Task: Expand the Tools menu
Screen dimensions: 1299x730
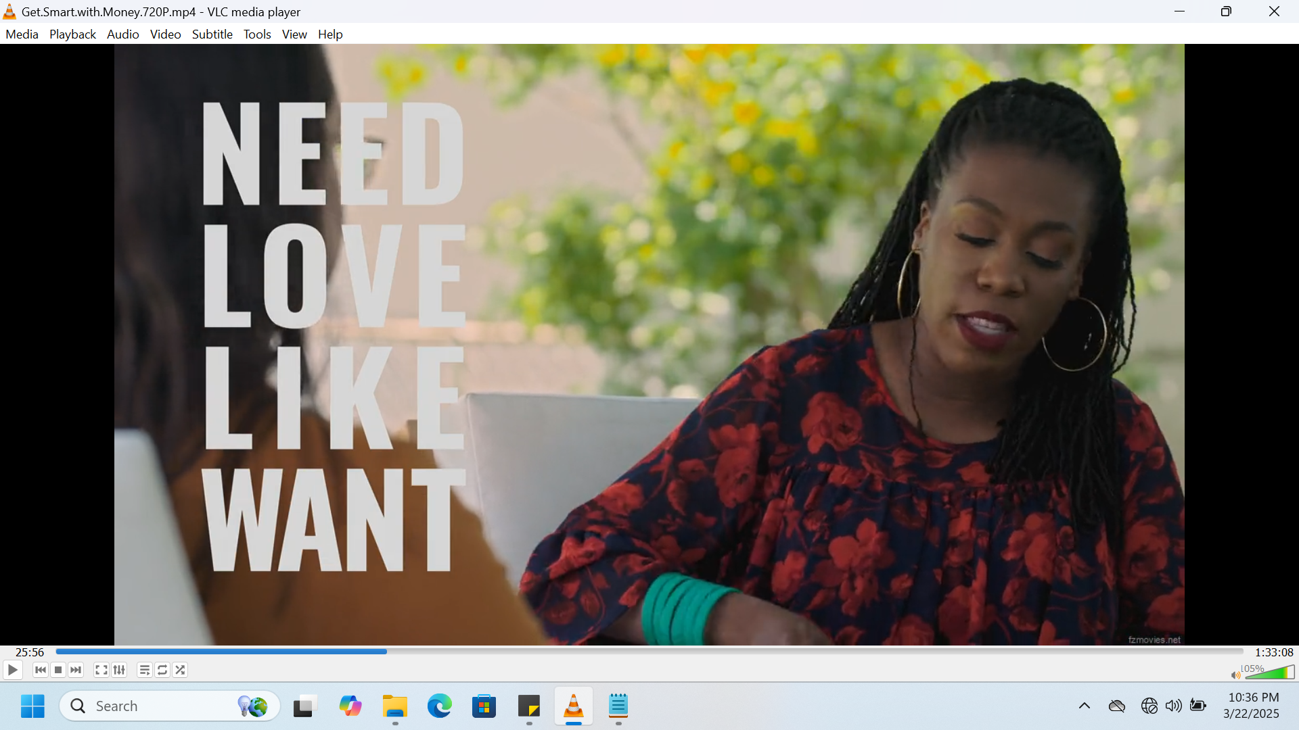Action: pyautogui.click(x=257, y=34)
